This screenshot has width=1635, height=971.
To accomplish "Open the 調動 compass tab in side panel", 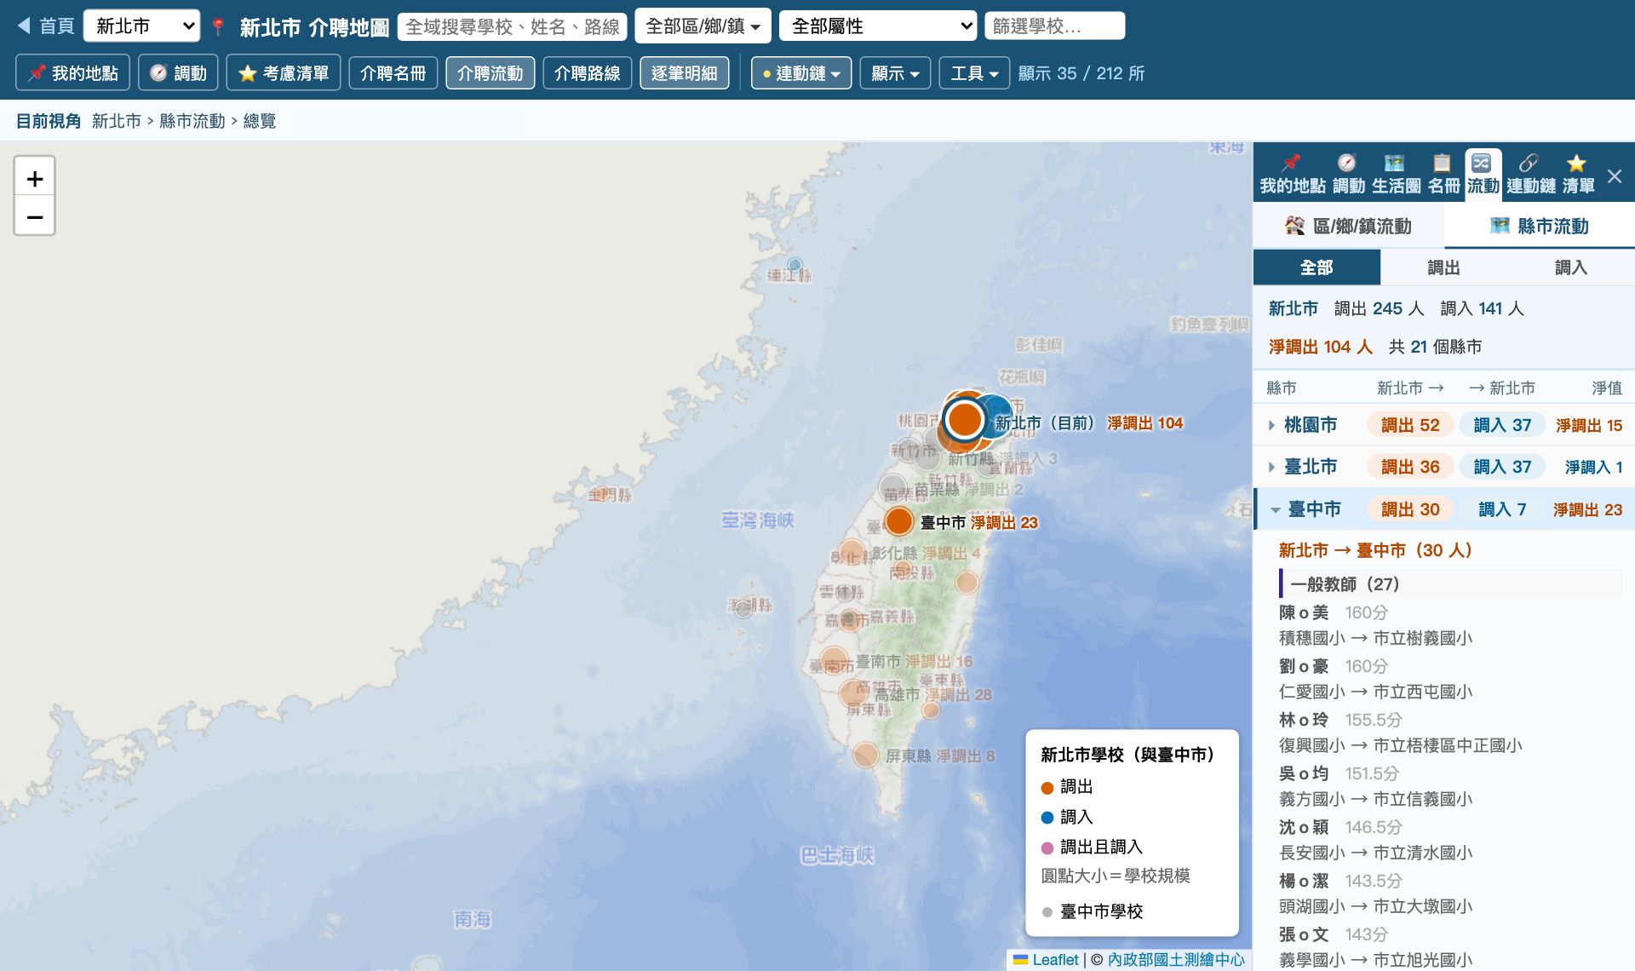I will coord(1348,175).
